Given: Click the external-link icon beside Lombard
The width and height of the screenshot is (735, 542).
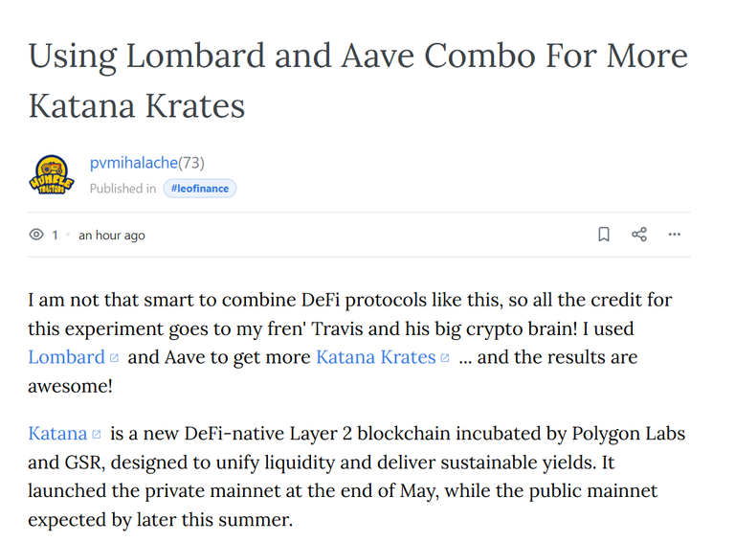Looking at the screenshot, I should tap(114, 358).
